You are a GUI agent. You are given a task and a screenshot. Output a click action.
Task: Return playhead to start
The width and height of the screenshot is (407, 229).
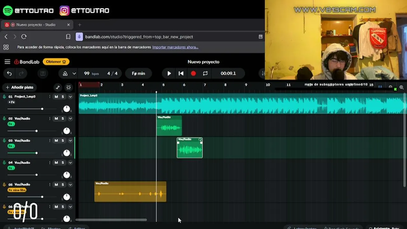[181, 73]
